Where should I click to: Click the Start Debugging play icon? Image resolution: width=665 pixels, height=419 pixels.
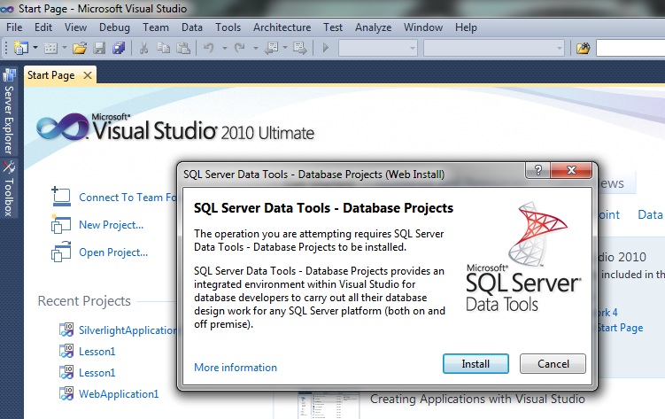click(325, 48)
